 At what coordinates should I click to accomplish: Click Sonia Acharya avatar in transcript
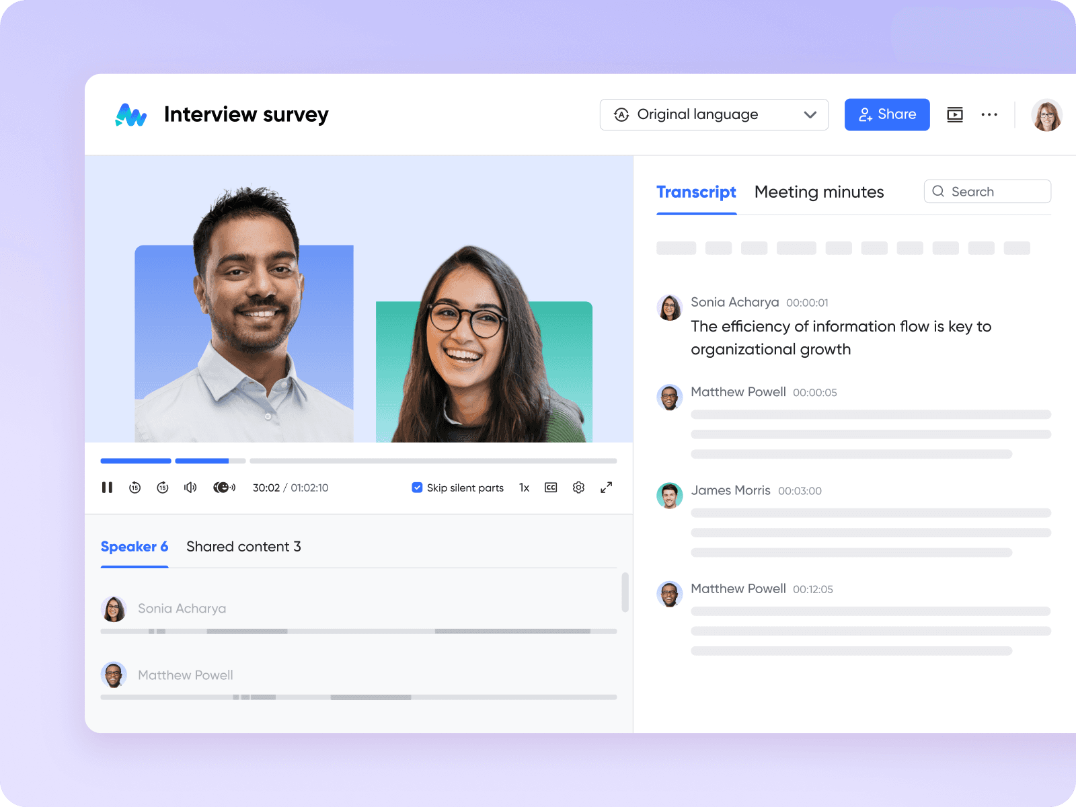pyautogui.click(x=669, y=307)
